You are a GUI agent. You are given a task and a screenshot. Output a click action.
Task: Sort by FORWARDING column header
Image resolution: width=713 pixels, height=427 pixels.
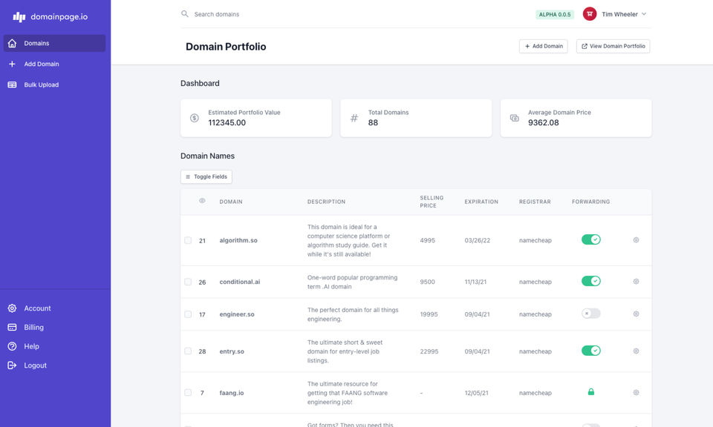(590, 202)
